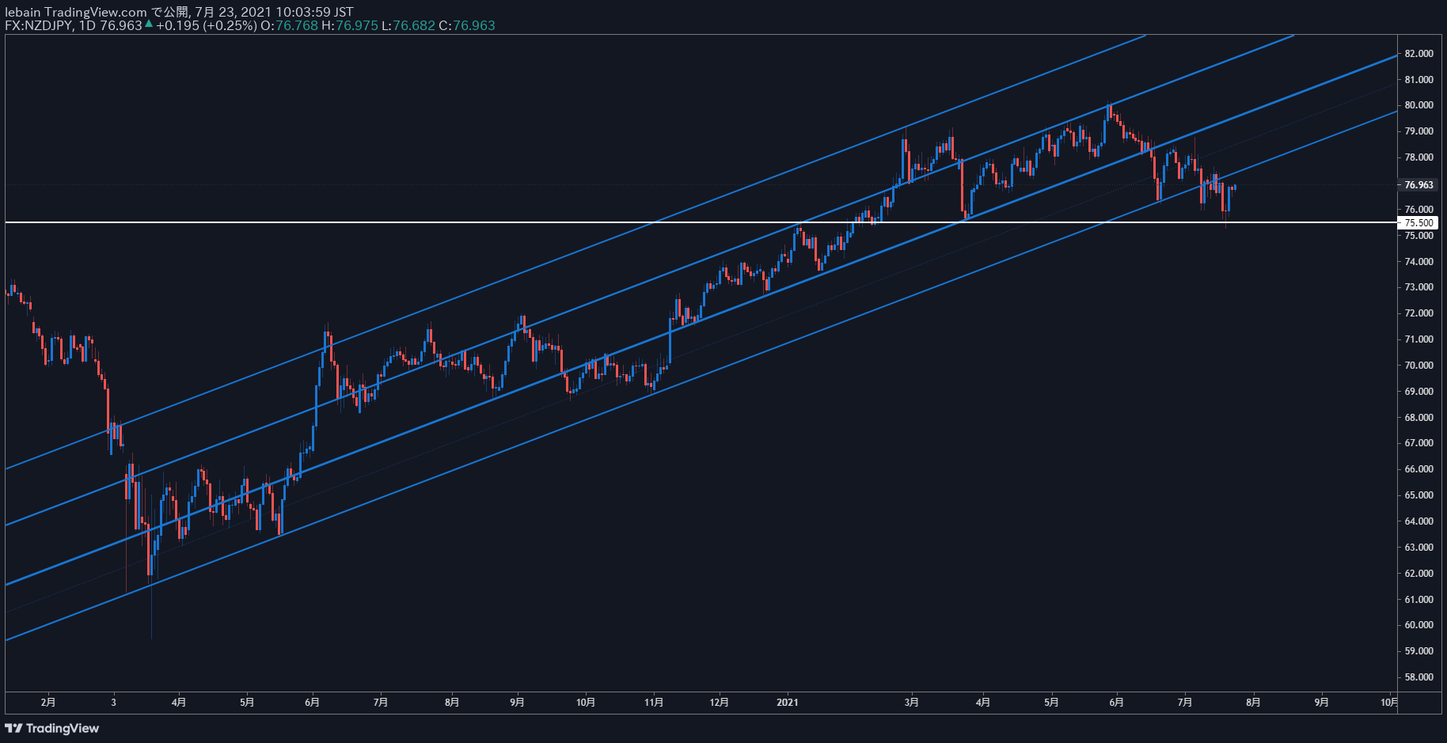Click the 60.000 price axis label

click(x=1419, y=625)
